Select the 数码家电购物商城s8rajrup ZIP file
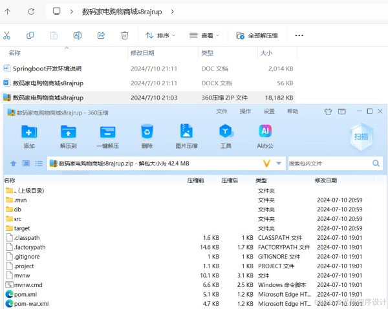The image size is (388, 309). point(148,98)
